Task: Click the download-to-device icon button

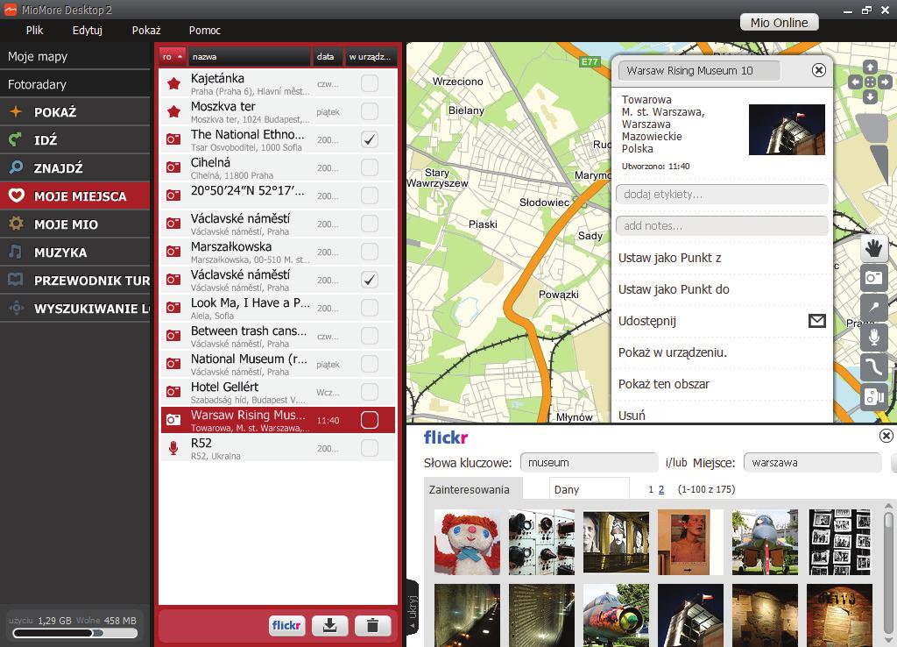Action: click(329, 625)
